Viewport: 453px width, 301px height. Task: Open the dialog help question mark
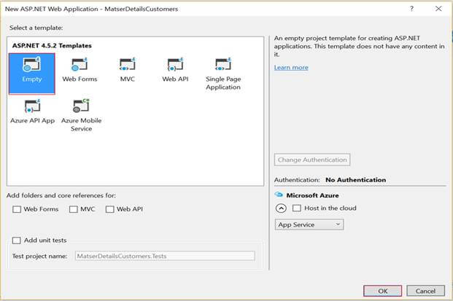click(x=411, y=9)
